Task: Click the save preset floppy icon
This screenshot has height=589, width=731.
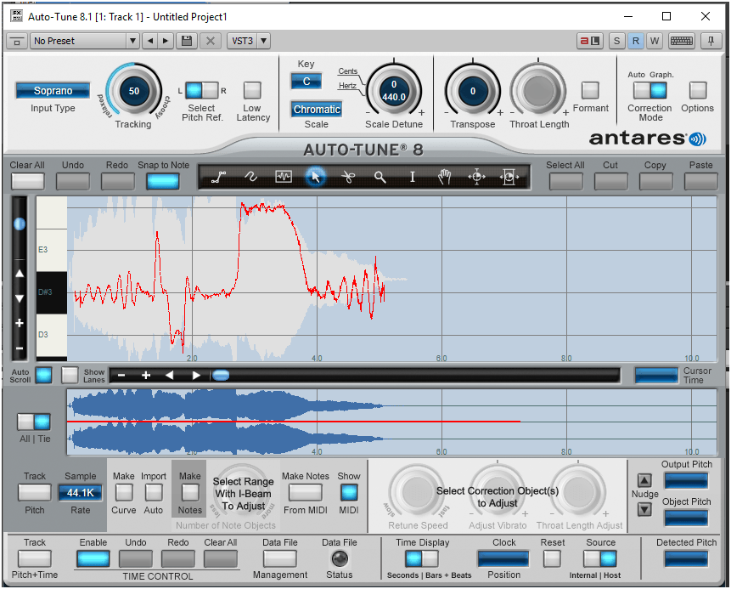Action: tap(187, 41)
